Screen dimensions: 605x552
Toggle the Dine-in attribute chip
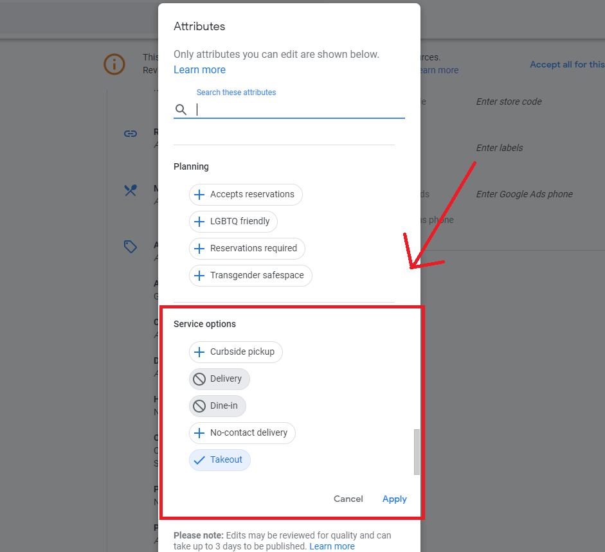218,406
